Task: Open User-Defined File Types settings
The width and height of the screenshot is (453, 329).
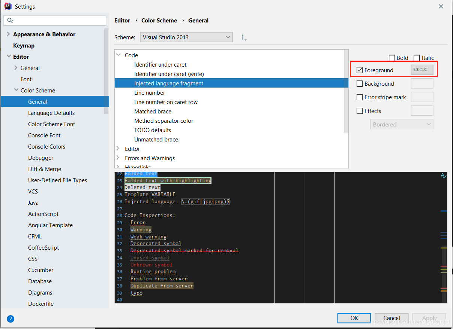Action: pyautogui.click(x=57, y=180)
